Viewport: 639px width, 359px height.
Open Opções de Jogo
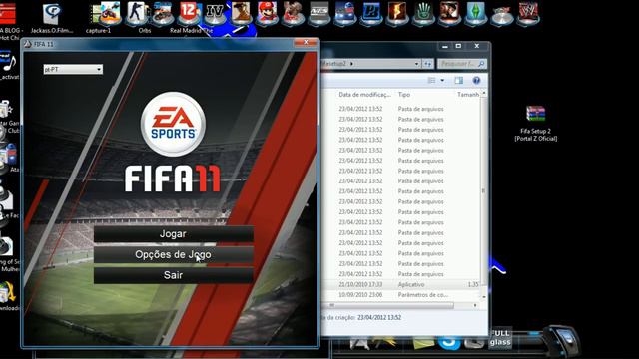[173, 255]
